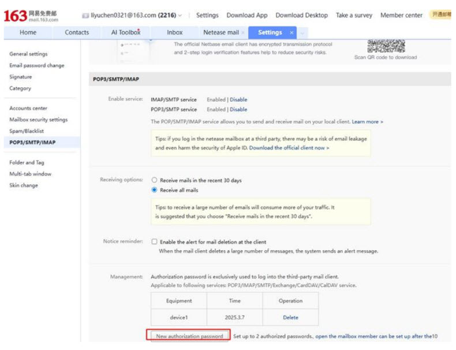Open Mailbox security settings in sidebar

coord(38,120)
